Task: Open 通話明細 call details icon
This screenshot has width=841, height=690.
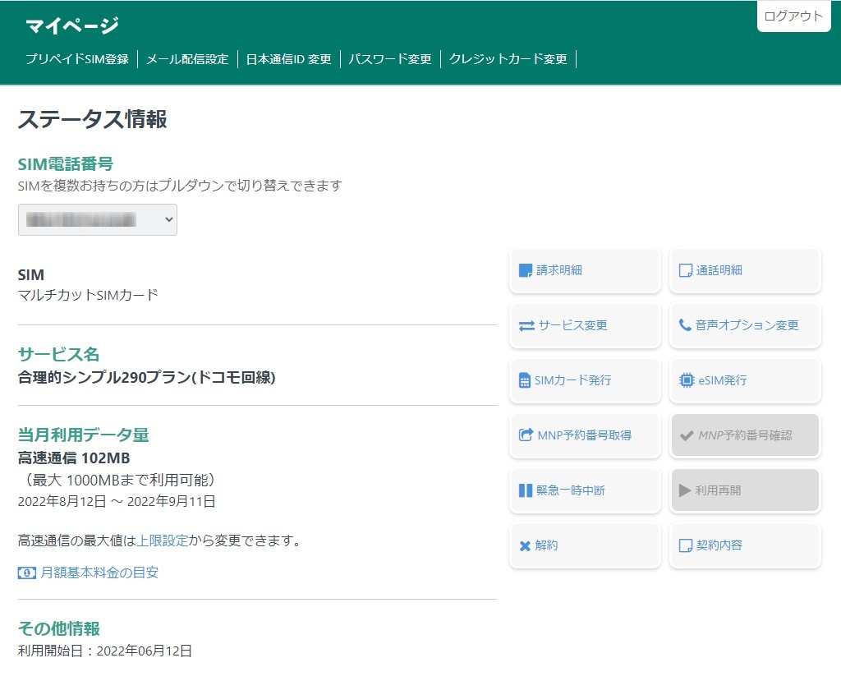Action: [686, 270]
